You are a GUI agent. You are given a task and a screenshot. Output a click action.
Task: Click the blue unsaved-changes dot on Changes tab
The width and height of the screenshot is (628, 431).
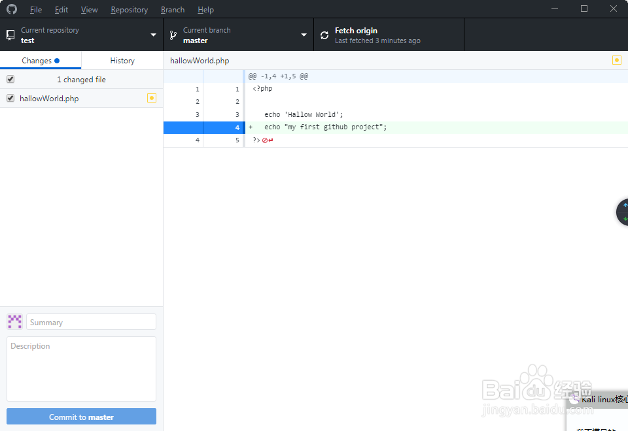coord(57,61)
